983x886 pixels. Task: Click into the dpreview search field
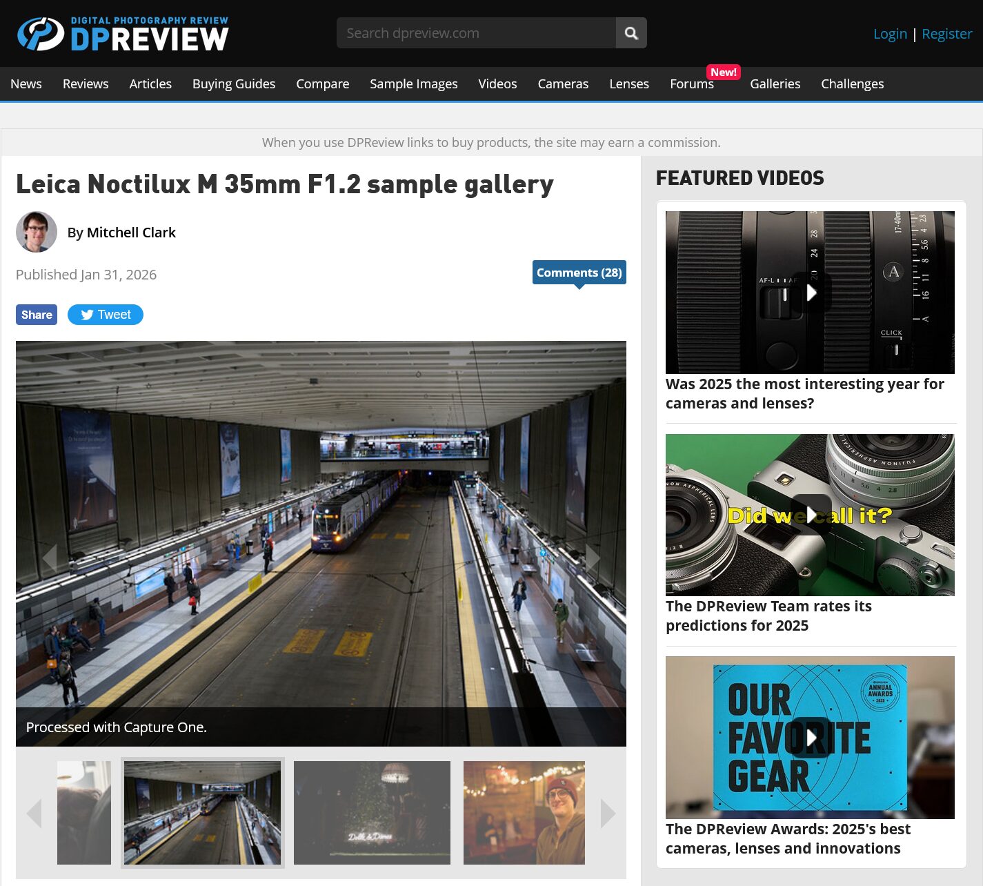pos(476,33)
